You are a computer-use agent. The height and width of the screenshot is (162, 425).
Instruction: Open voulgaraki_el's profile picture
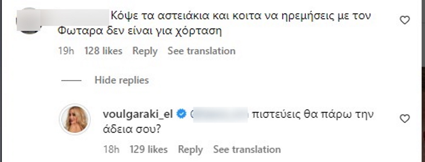74,119
